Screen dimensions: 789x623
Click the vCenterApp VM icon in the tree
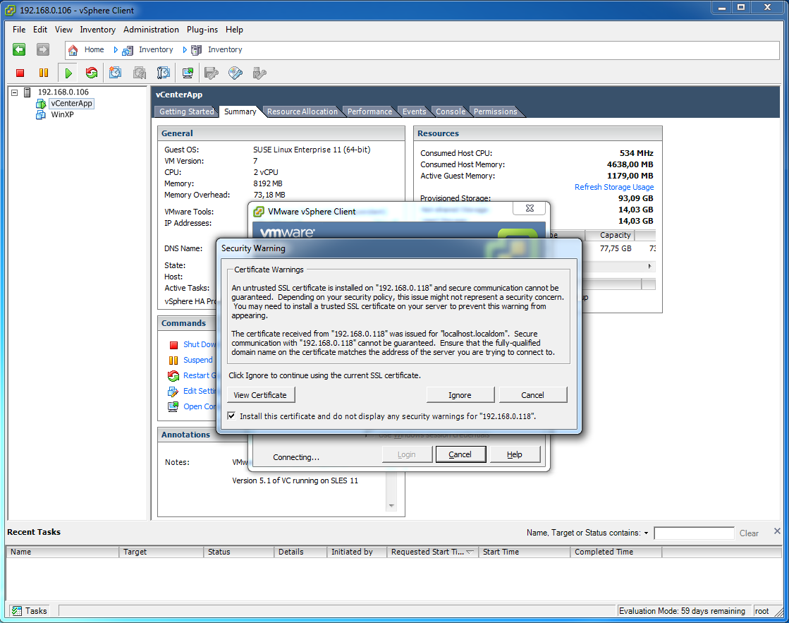41,104
